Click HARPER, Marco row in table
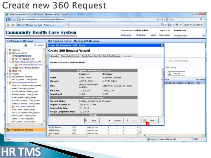The width and height of the screenshot is (211, 158). tap(94, 130)
